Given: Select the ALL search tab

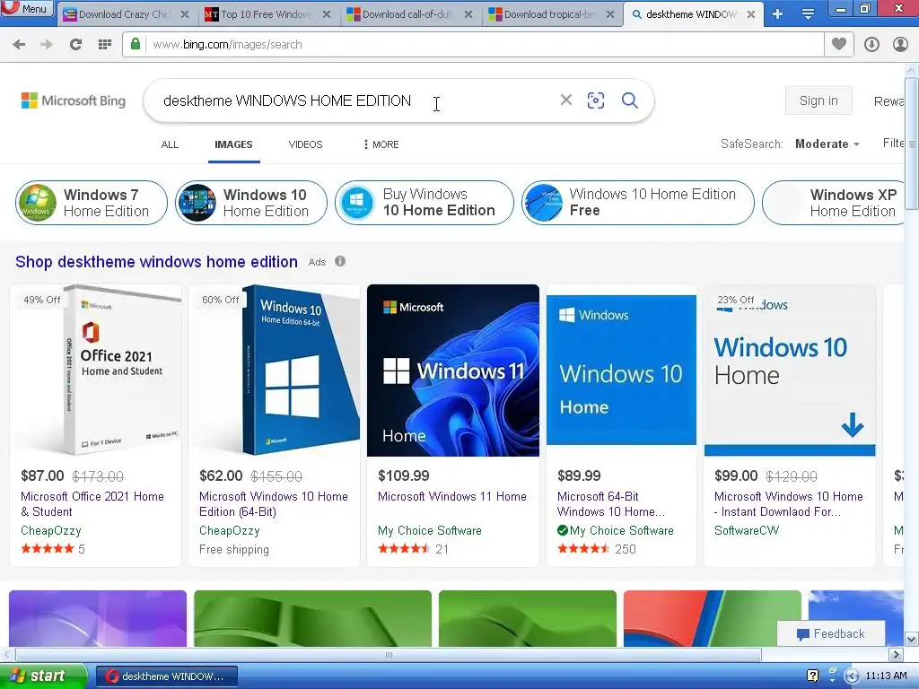Looking at the screenshot, I should coord(170,144).
